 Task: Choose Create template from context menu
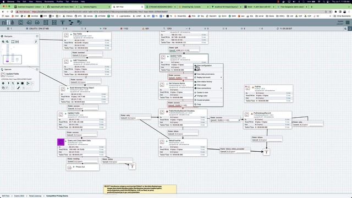(x=208, y=100)
